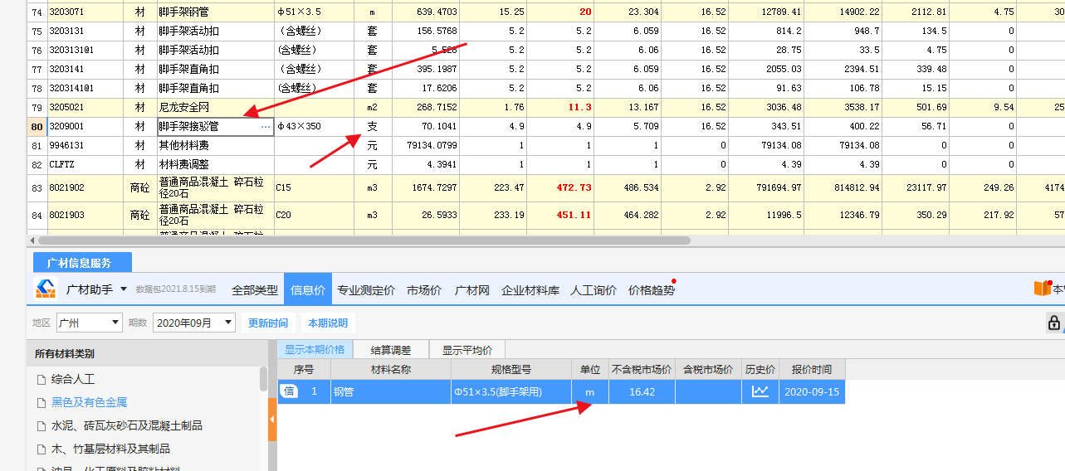The width and height of the screenshot is (1065, 471).
Task: Click the Φ43×350 specification cell
Action: 314,127
